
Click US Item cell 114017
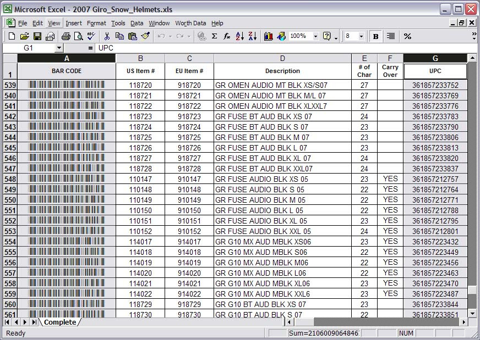[140, 242]
